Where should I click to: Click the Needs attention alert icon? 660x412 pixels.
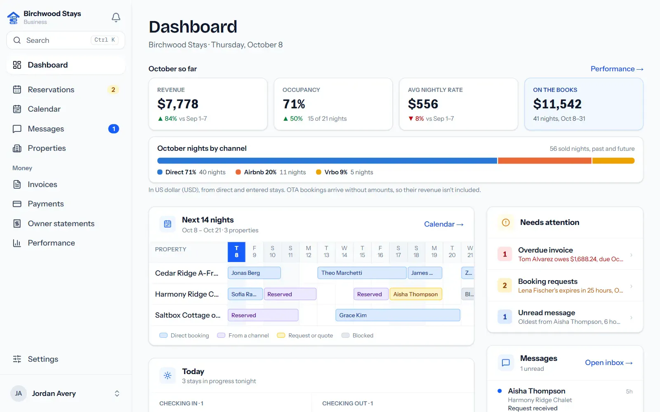506,222
